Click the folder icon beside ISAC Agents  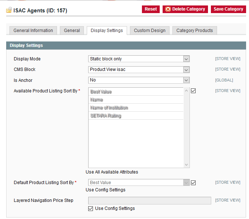9,10
